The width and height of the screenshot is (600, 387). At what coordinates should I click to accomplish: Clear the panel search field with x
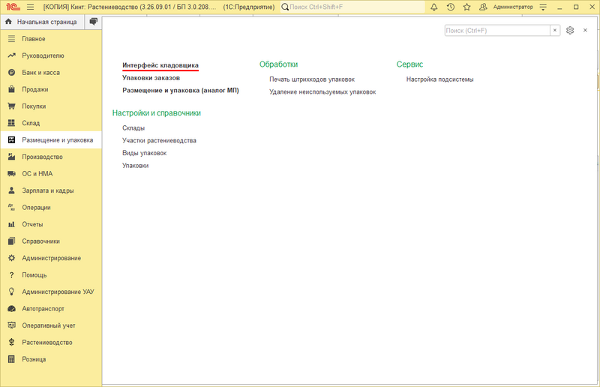pyautogui.click(x=555, y=30)
